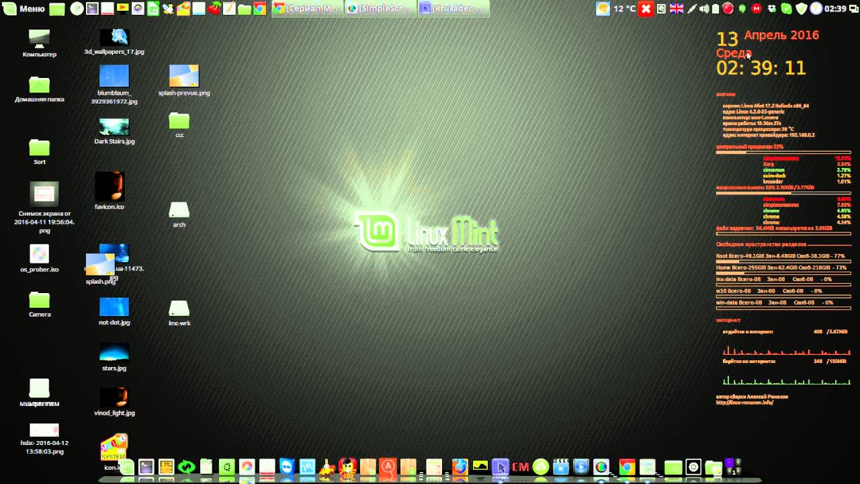The image size is (860, 484).
Task: Select the Снимок экрана screenshot file
Action: [44, 208]
